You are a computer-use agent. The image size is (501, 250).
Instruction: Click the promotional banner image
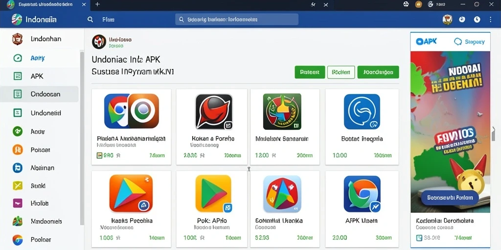click(450, 132)
